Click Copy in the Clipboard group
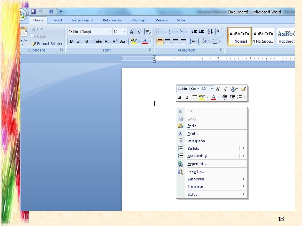This screenshot has height=226, width=302. coord(39,36)
